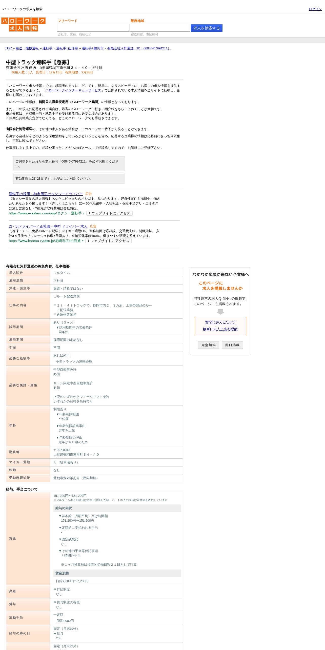This screenshot has width=325, height=650.
Task: Click the 給与の内訳 subheading
Action: (117, 508)
